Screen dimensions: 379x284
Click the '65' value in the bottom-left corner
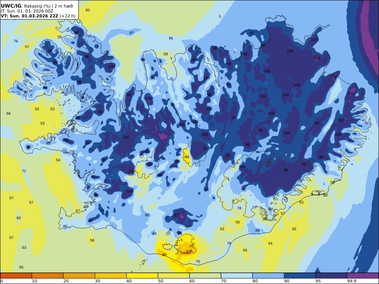click(x=21, y=267)
